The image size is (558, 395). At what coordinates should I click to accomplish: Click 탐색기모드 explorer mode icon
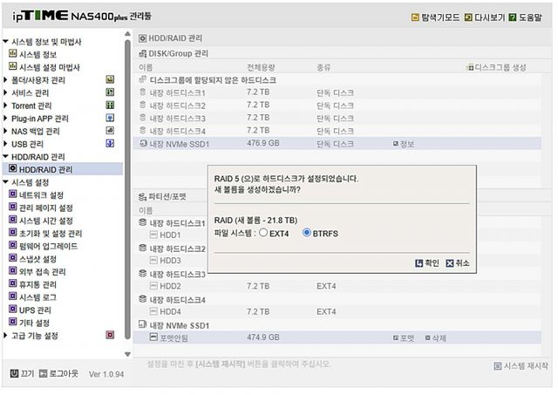click(x=414, y=17)
